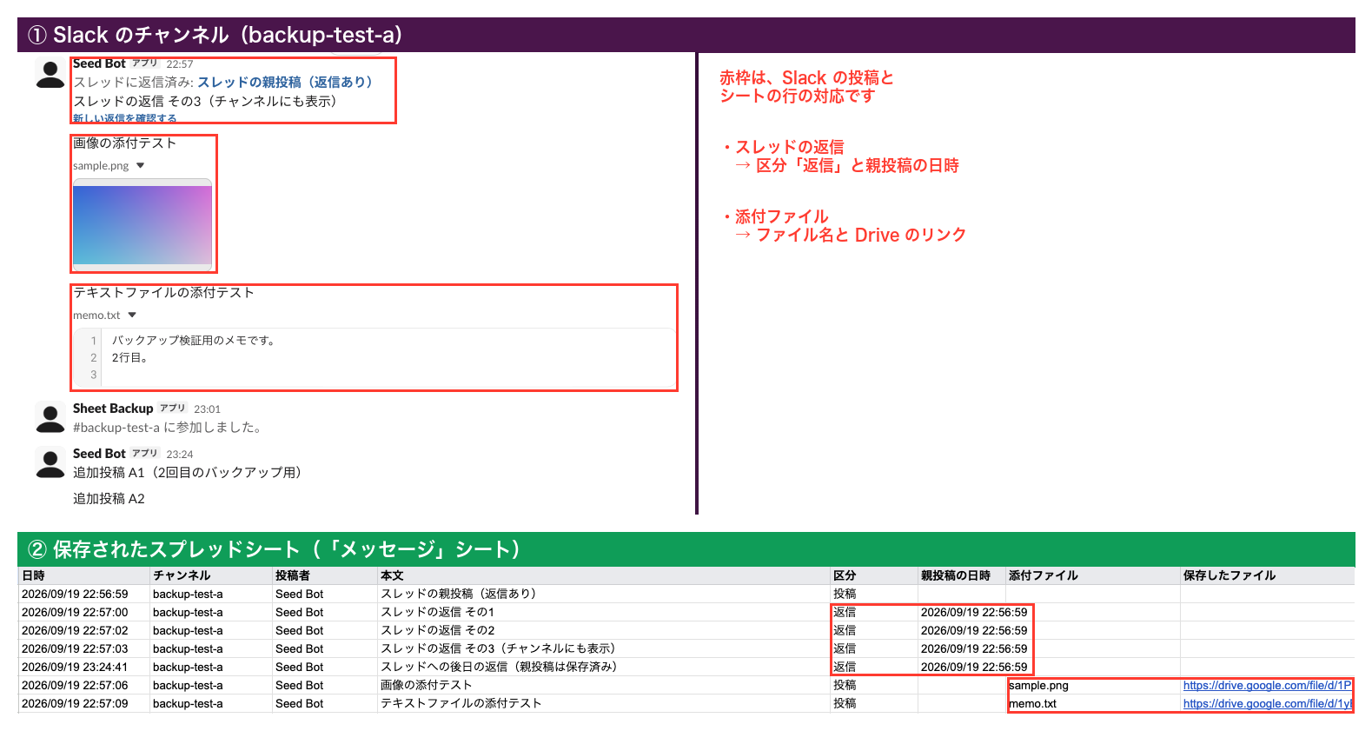Click the Seed Bot name on the 23:24 message
Screen dimensions: 1372x731
pyautogui.click(x=99, y=454)
